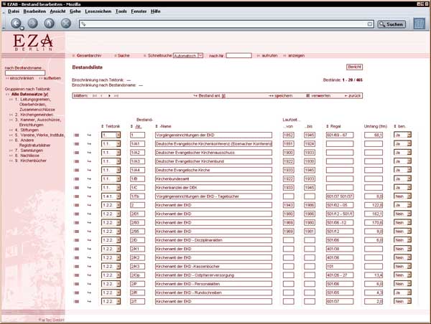Click the Kirchenbundesamt name field
This screenshot has width=431, height=324.
213,179
